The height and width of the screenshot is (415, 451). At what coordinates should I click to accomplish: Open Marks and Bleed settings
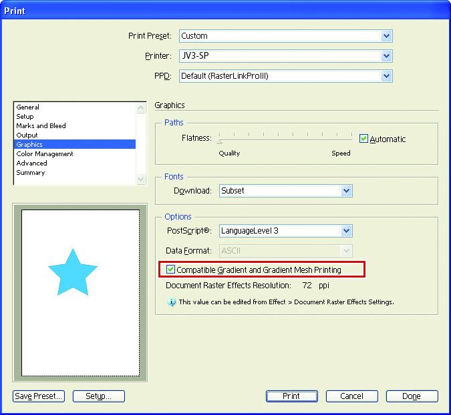[x=41, y=125]
